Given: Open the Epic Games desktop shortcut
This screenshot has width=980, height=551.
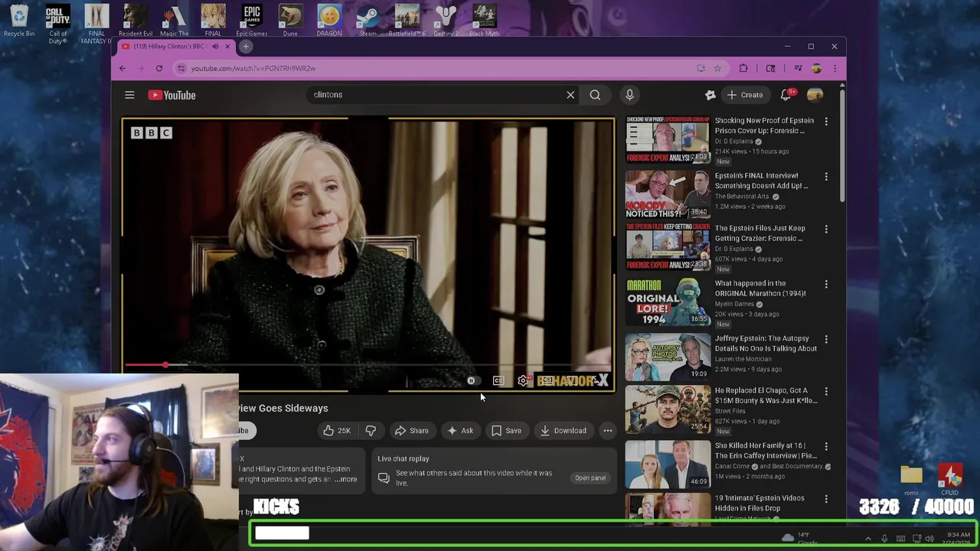Looking at the screenshot, I should [252, 21].
